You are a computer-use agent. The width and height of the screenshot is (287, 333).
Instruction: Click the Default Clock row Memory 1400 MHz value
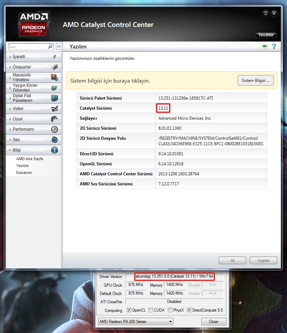[174, 293]
